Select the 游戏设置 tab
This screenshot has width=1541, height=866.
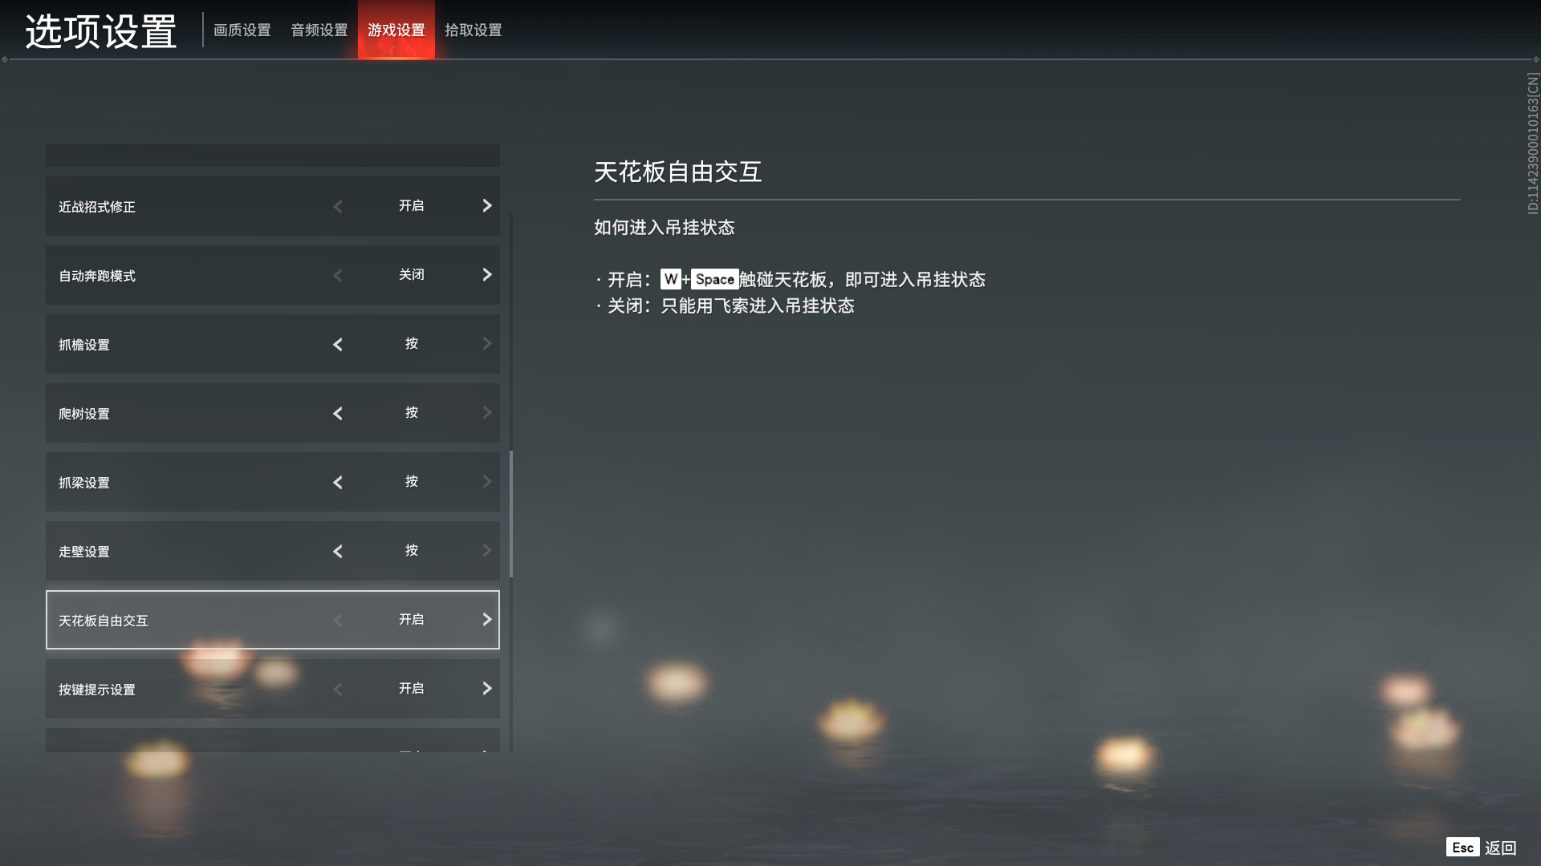[x=396, y=30]
